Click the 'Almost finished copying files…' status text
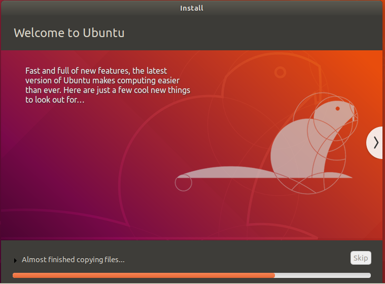 pos(73,260)
